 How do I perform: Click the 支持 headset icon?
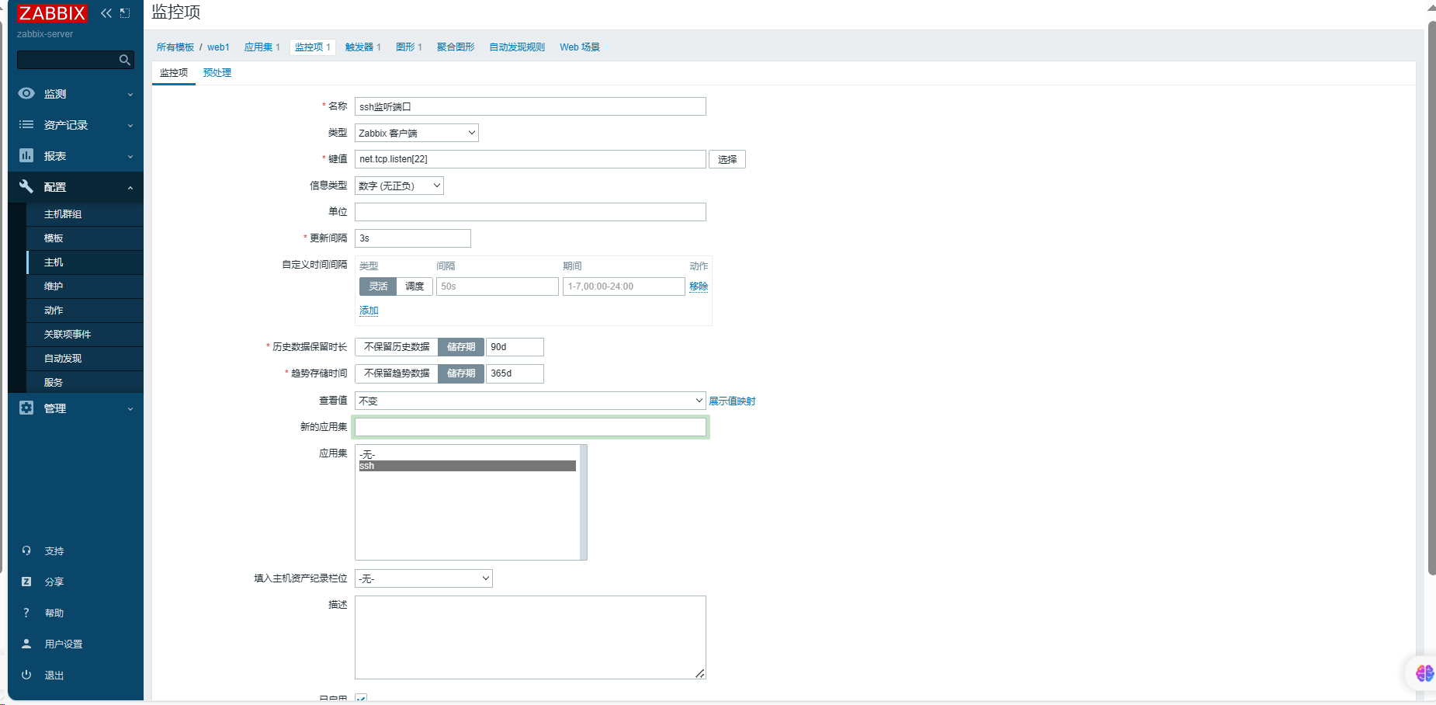point(26,550)
